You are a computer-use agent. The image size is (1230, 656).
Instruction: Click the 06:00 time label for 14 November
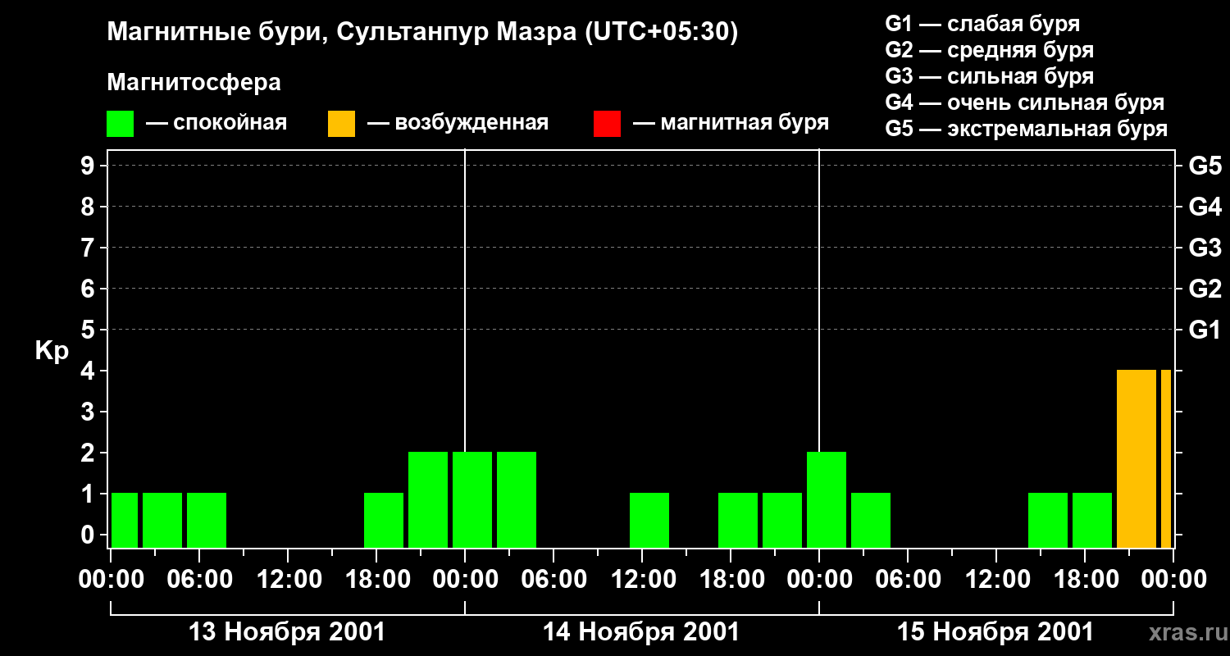pyautogui.click(x=553, y=580)
